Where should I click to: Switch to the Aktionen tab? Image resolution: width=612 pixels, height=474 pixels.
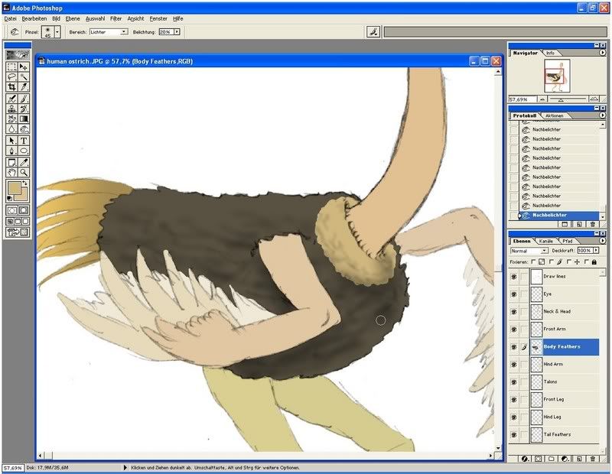click(x=554, y=116)
